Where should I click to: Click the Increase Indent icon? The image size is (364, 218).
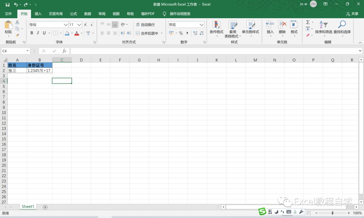[129, 33]
